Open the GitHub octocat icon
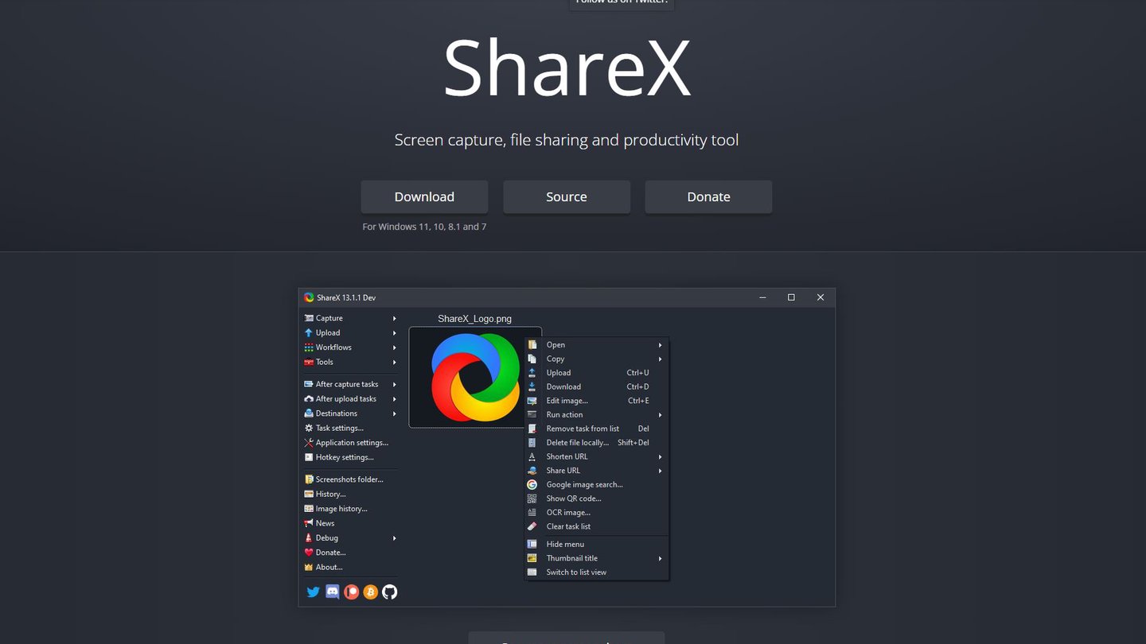Screen dimensions: 1146x644 [389, 592]
